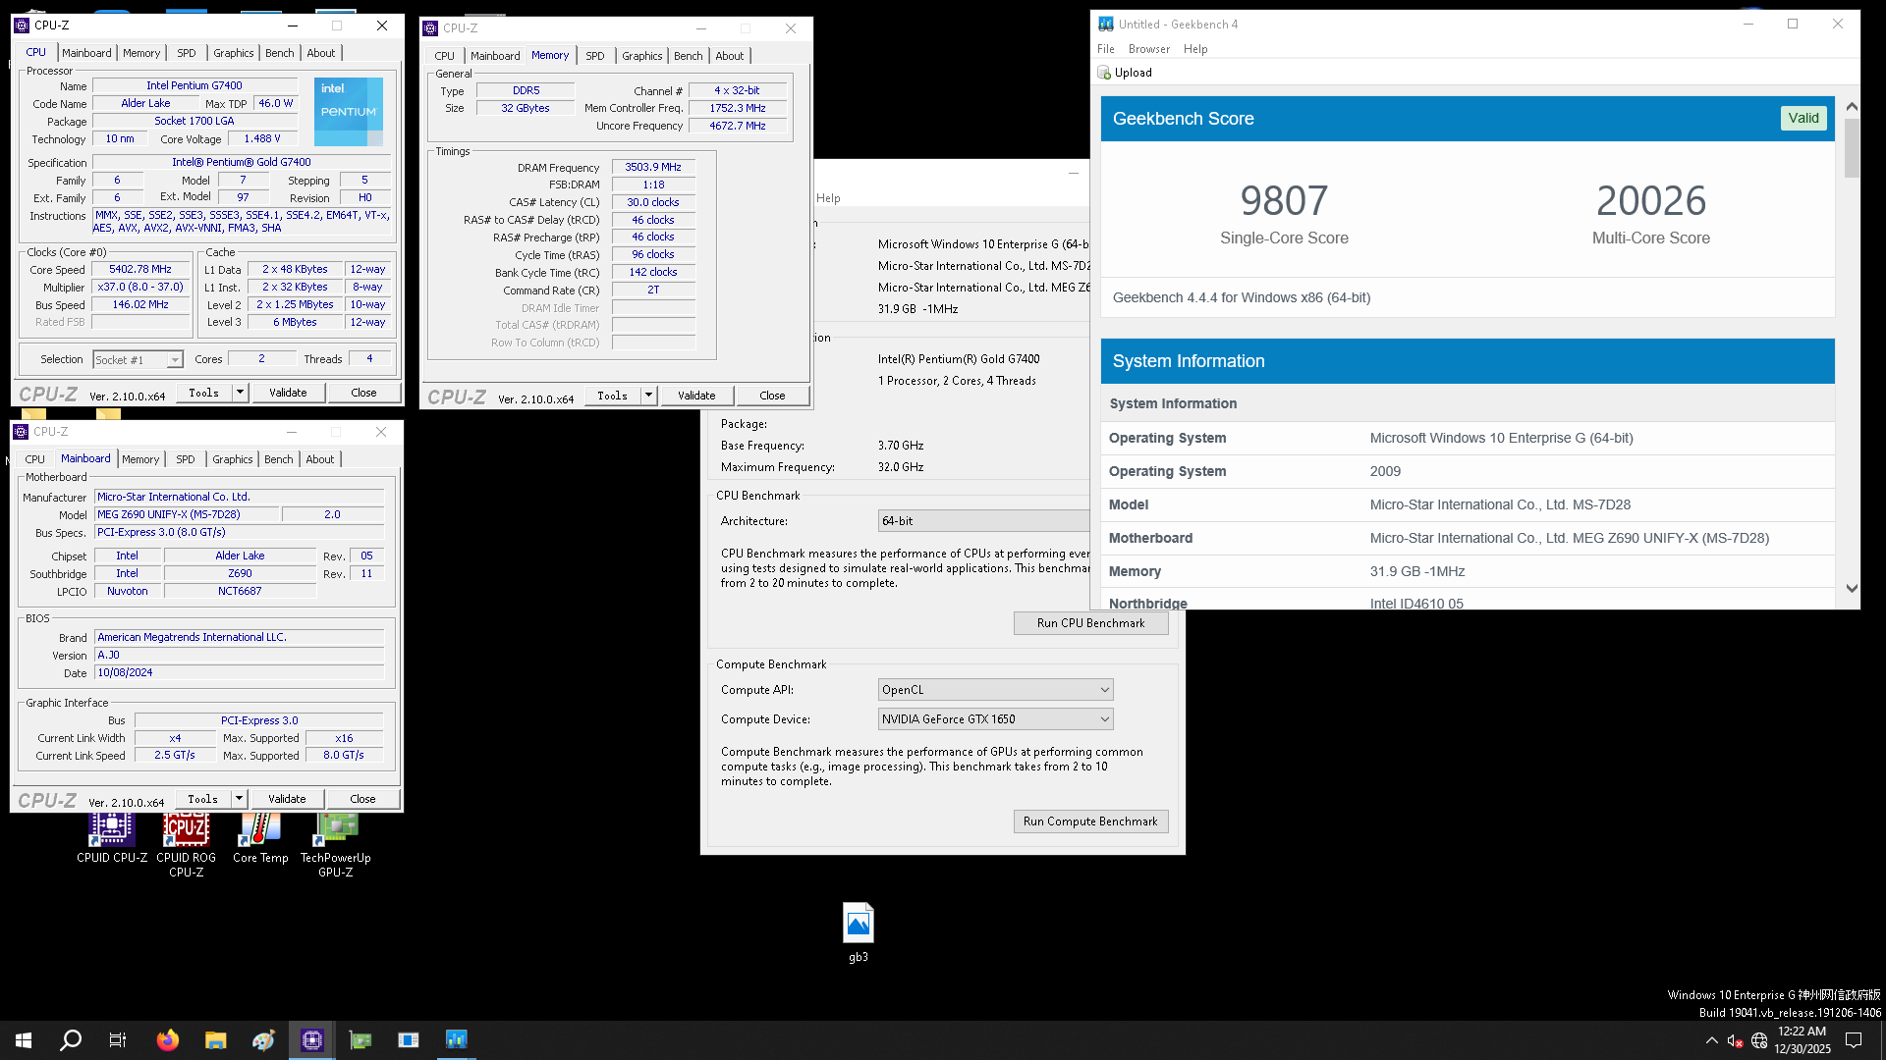This screenshot has height=1060, width=1886.
Task: Click the Upload icon in Geekbench 4
Action: point(1104,73)
